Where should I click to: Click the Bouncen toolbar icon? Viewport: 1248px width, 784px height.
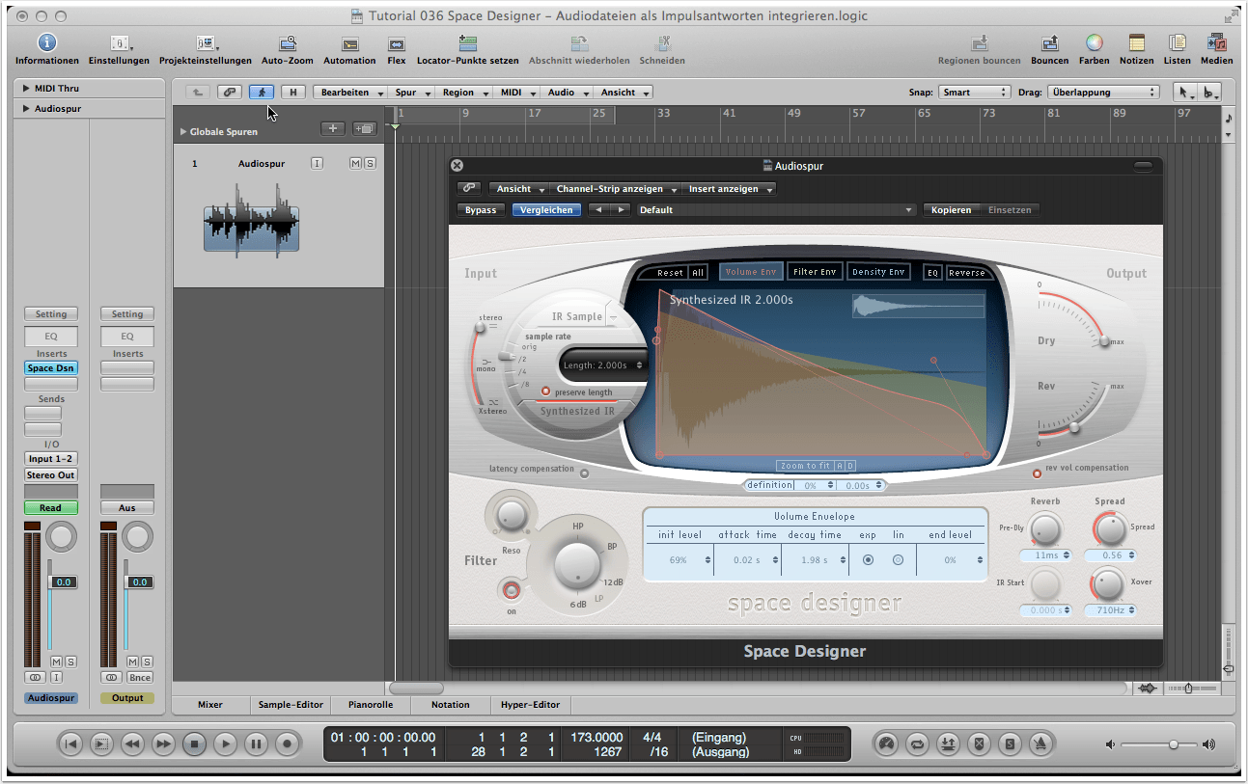1049,43
